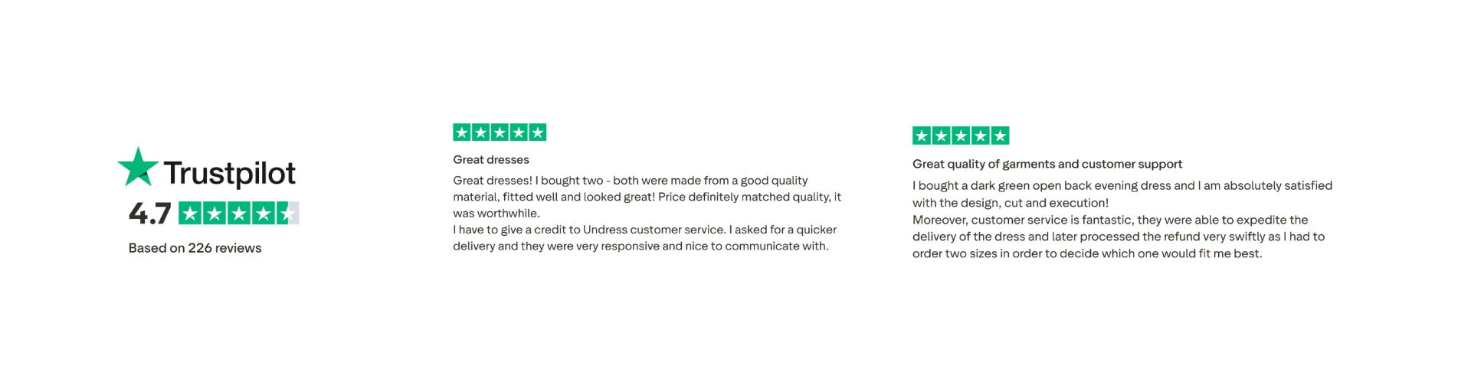Click last star above 'Great dresses' review
This screenshot has height=392, width=1471.
click(538, 132)
